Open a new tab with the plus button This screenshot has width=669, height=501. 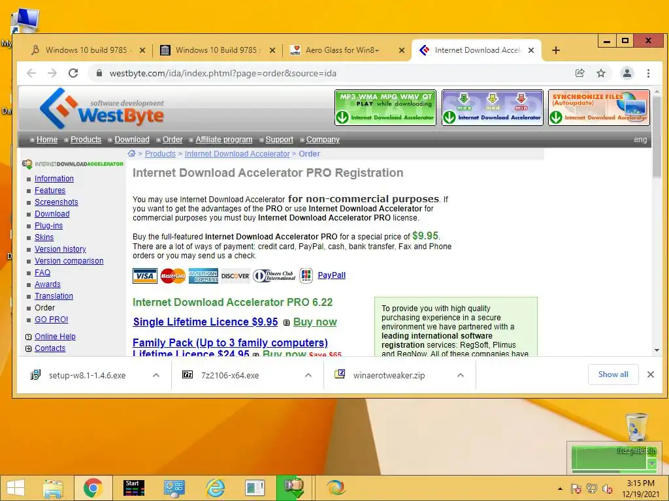coord(555,50)
